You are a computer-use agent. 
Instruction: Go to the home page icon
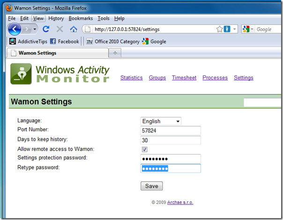point(74,29)
